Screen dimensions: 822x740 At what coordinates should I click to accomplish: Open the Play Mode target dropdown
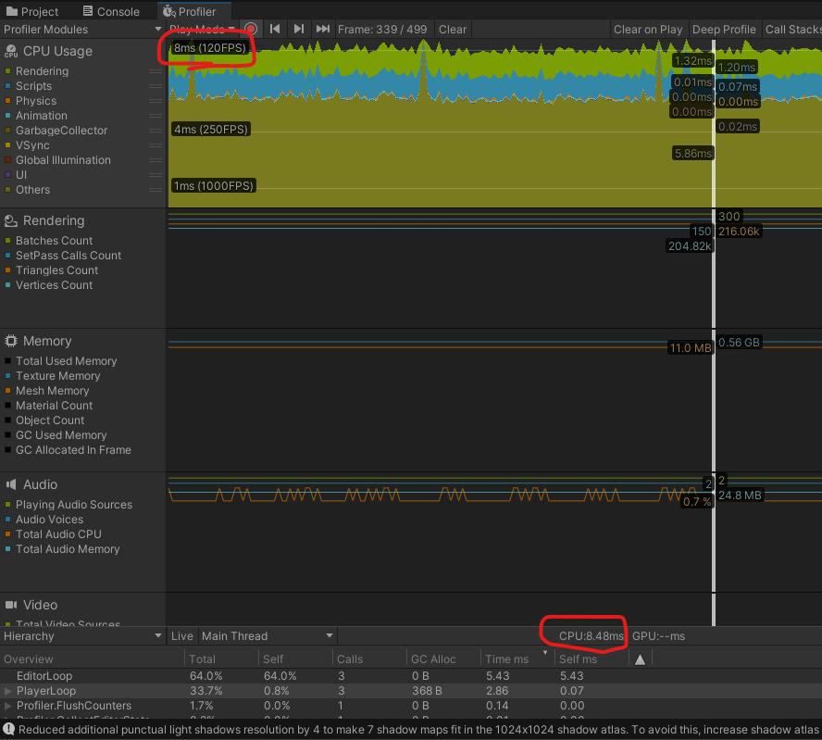coord(202,30)
